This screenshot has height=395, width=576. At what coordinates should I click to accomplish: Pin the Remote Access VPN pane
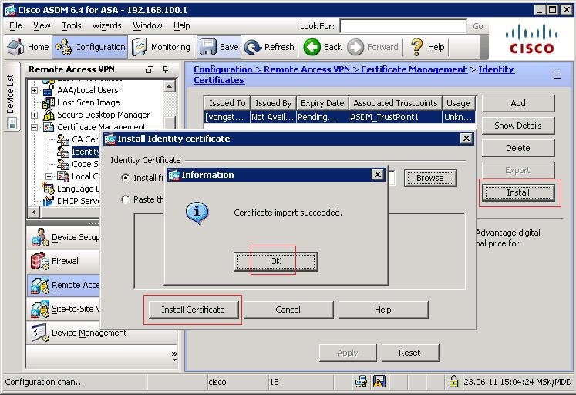coord(166,69)
